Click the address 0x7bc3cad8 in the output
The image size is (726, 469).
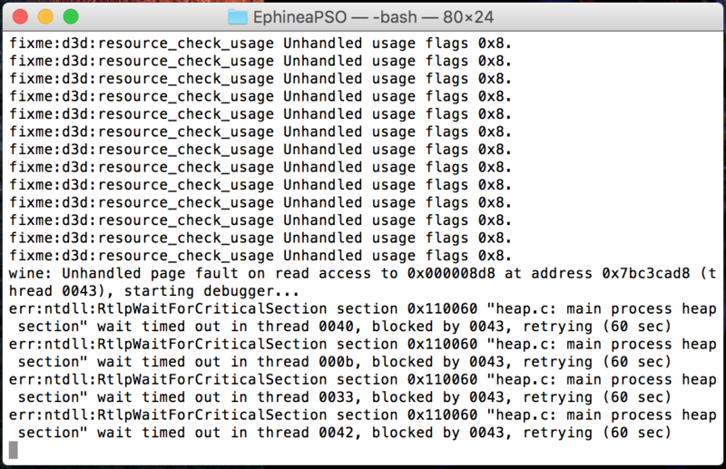tap(645, 273)
